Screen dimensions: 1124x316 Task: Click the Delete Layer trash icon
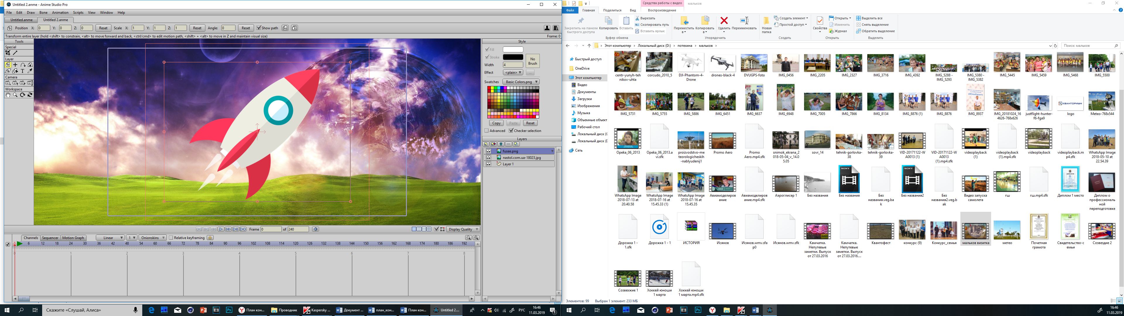pyautogui.click(x=501, y=144)
